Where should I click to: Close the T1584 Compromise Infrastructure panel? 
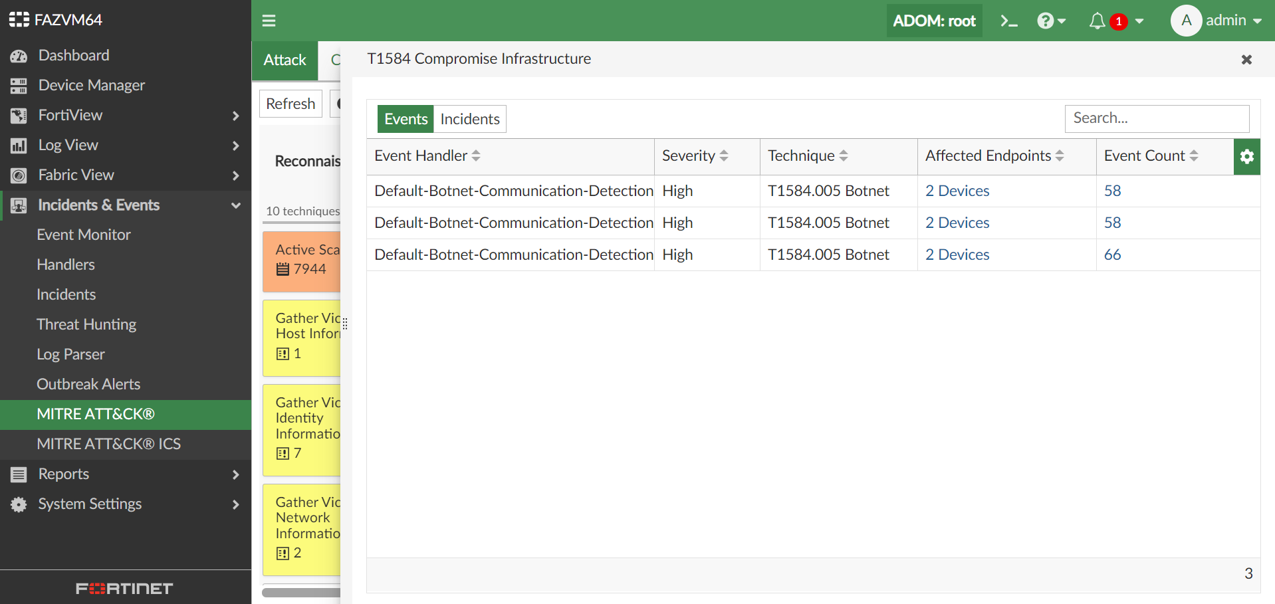(1246, 60)
